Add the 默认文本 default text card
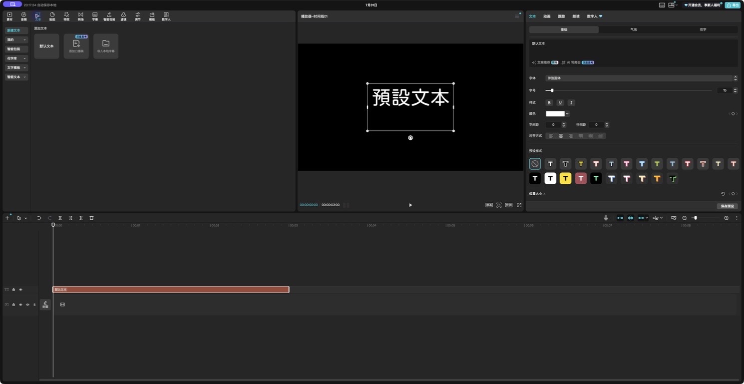 [x=46, y=46]
